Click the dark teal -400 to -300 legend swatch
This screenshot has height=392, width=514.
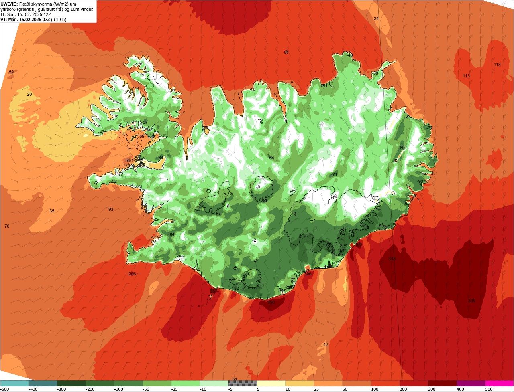point(43,384)
